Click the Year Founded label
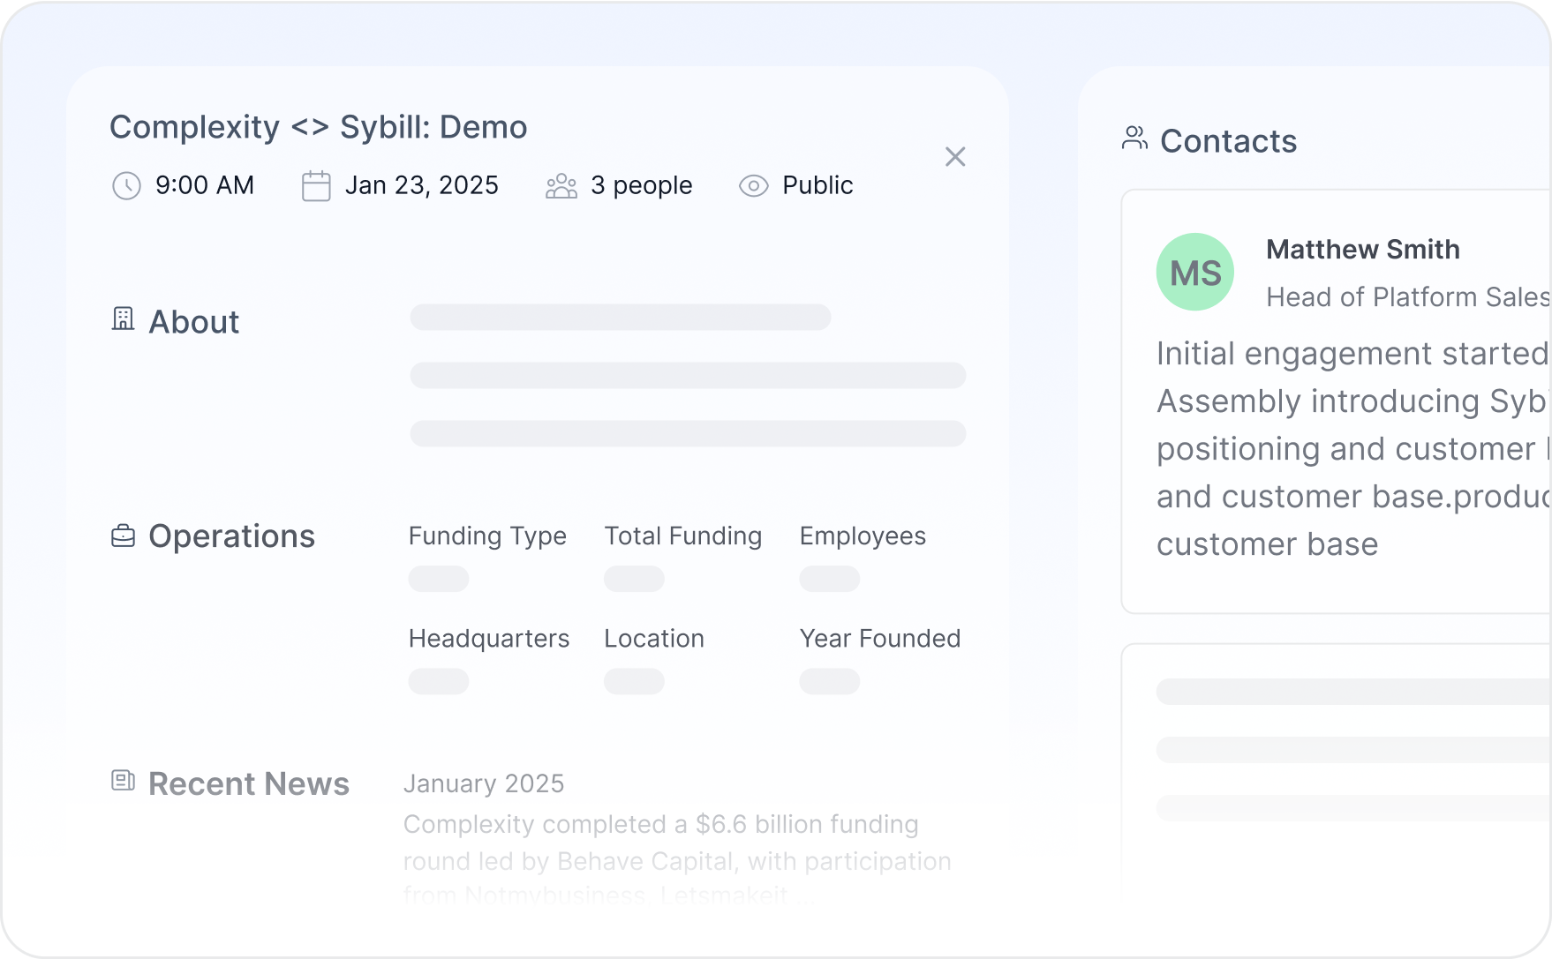Viewport: 1552px width, 959px height. click(880, 639)
